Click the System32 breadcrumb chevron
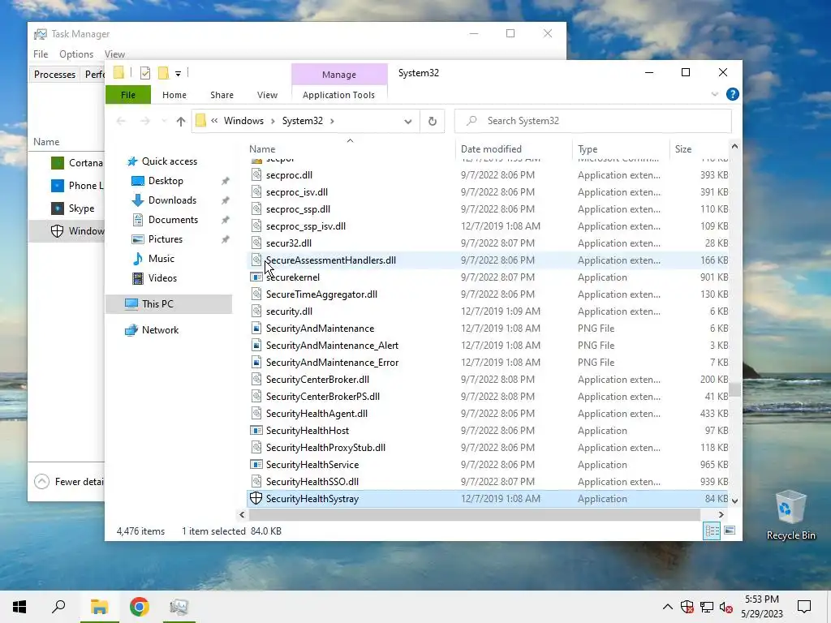 click(x=332, y=122)
